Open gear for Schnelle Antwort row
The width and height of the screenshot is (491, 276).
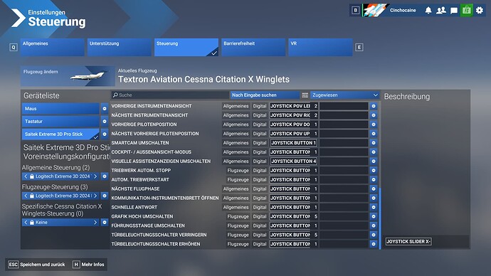(374, 207)
